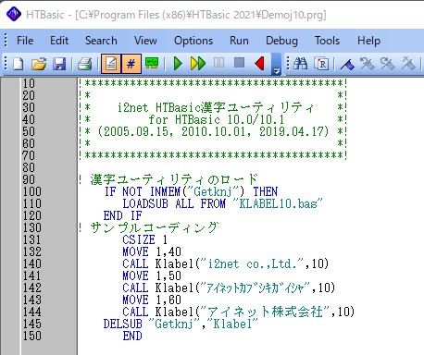Run program with the green play icon
424x355 pixels.
pyautogui.click(x=178, y=64)
